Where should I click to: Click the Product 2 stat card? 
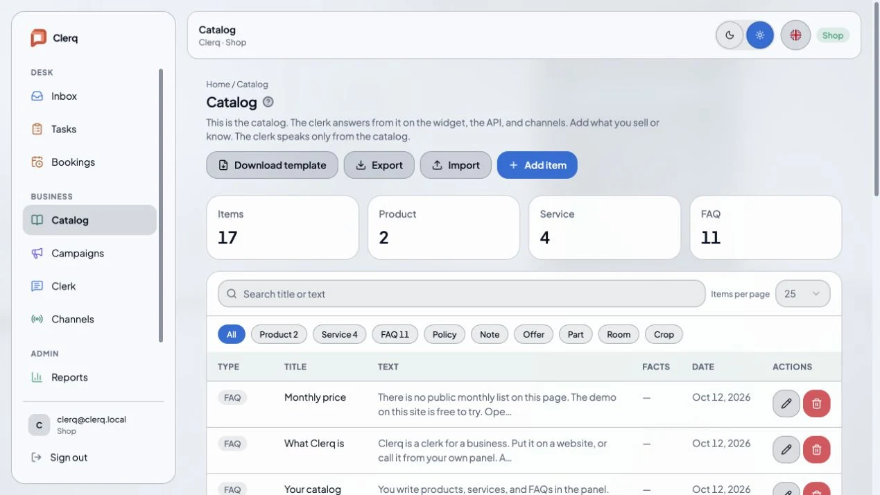(x=443, y=227)
